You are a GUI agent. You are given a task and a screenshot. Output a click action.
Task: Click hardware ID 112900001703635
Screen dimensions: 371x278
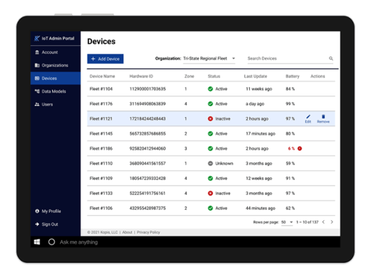(148, 89)
